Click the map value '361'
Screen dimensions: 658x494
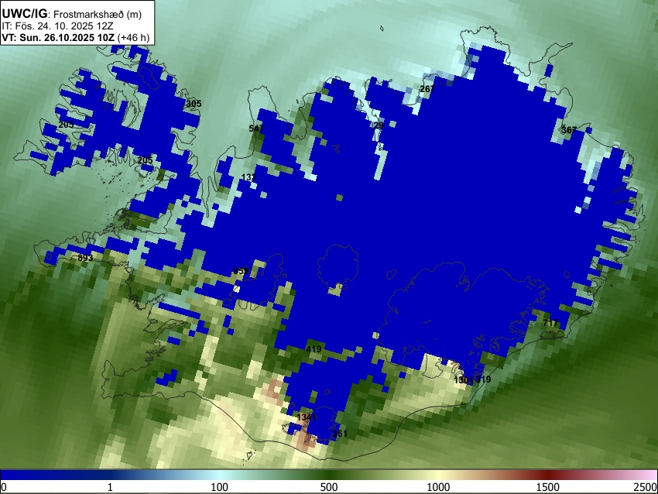(340, 433)
